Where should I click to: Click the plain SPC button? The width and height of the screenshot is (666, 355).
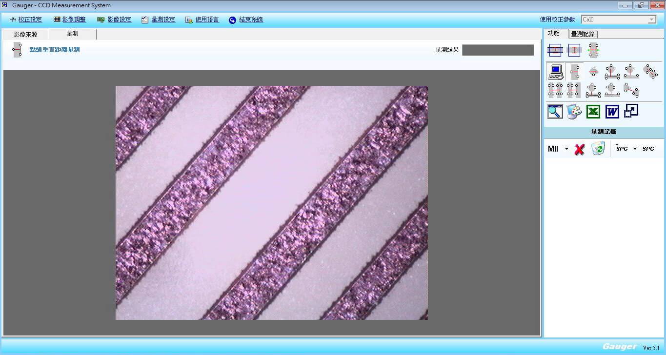[648, 149]
